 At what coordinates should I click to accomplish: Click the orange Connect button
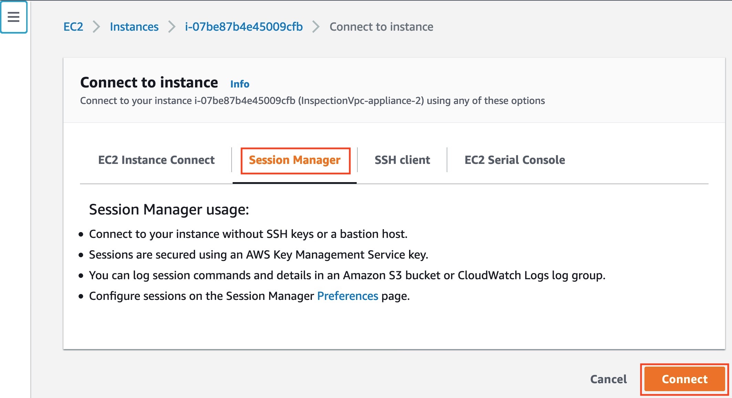point(684,379)
